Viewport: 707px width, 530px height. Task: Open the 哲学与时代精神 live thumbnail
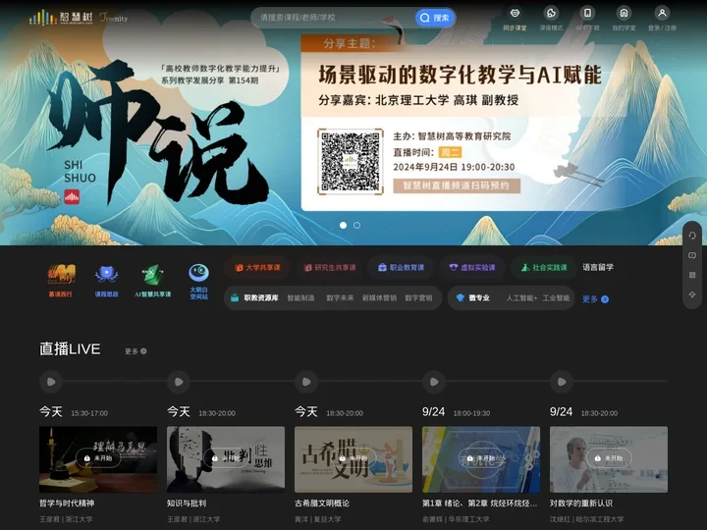pos(98,459)
